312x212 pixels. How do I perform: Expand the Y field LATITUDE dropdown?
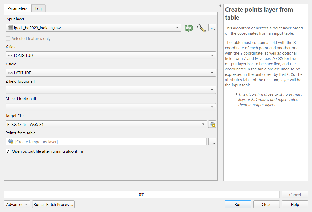[x=111, y=73]
